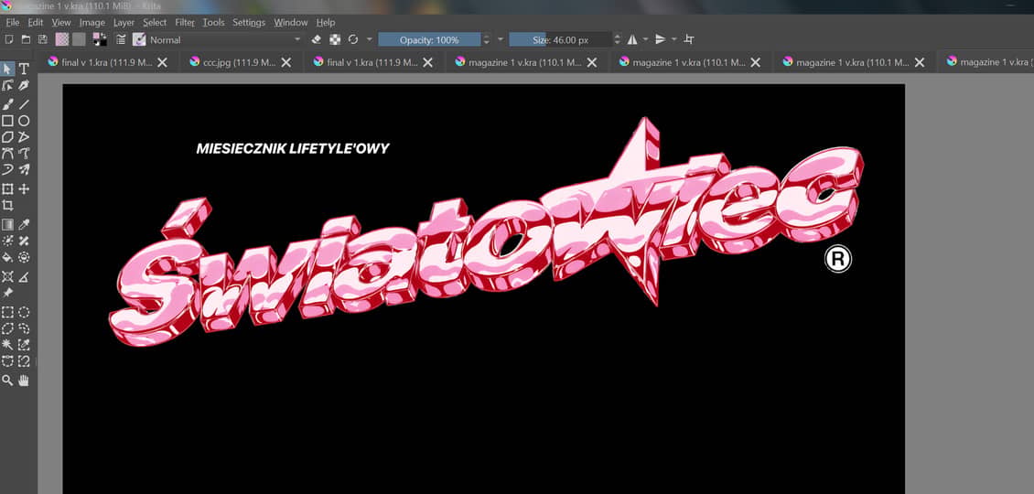Click the Opacity slider stepper arrows
1034x494 pixels.
[x=487, y=39]
